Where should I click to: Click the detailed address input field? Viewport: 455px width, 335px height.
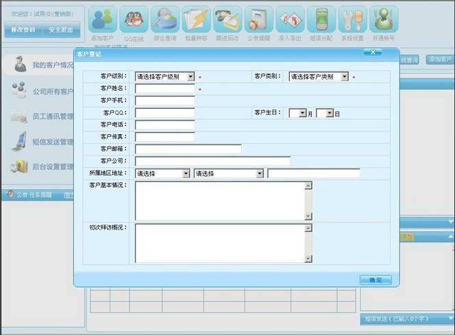[x=314, y=173]
